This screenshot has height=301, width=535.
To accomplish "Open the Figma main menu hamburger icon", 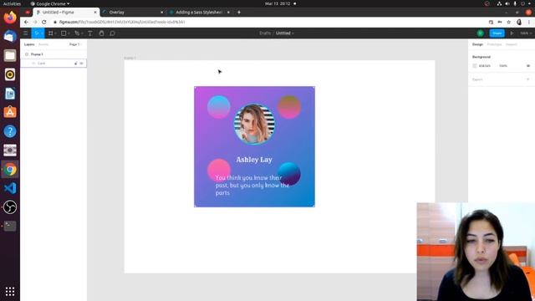I will click(x=26, y=33).
